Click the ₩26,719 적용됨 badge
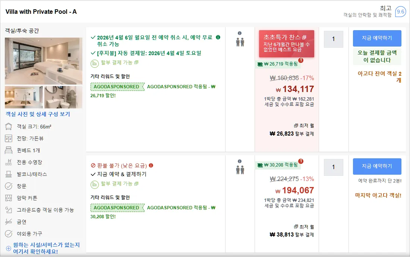The height and width of the screenshot is (257, 410). tap(278, 64)
